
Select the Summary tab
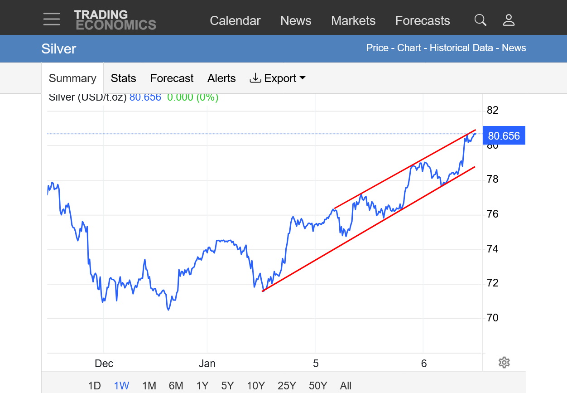[72, 78]
